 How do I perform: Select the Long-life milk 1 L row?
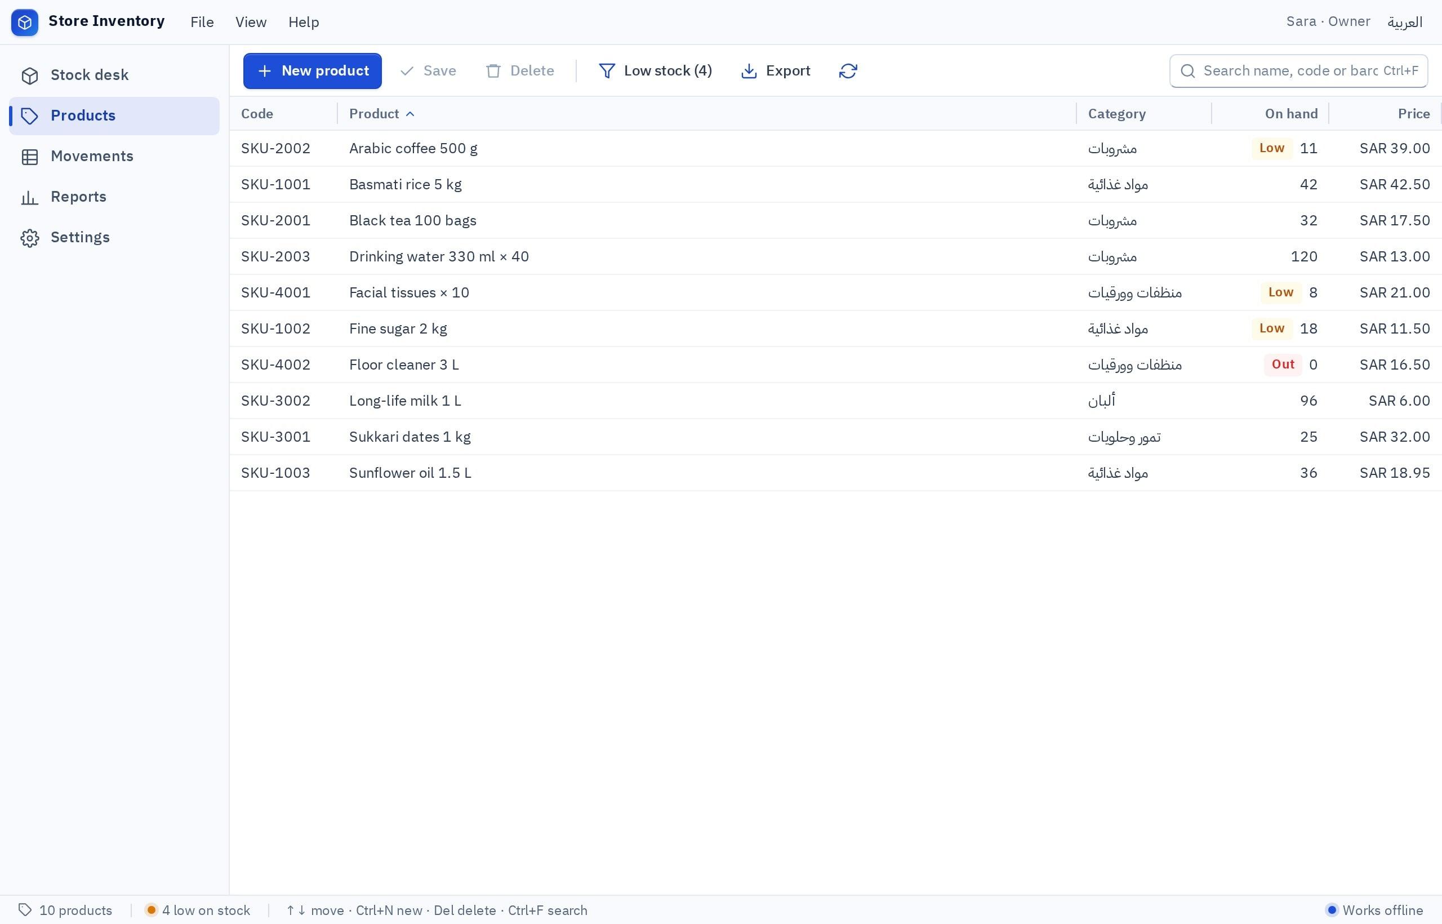[x=835, y=401]
